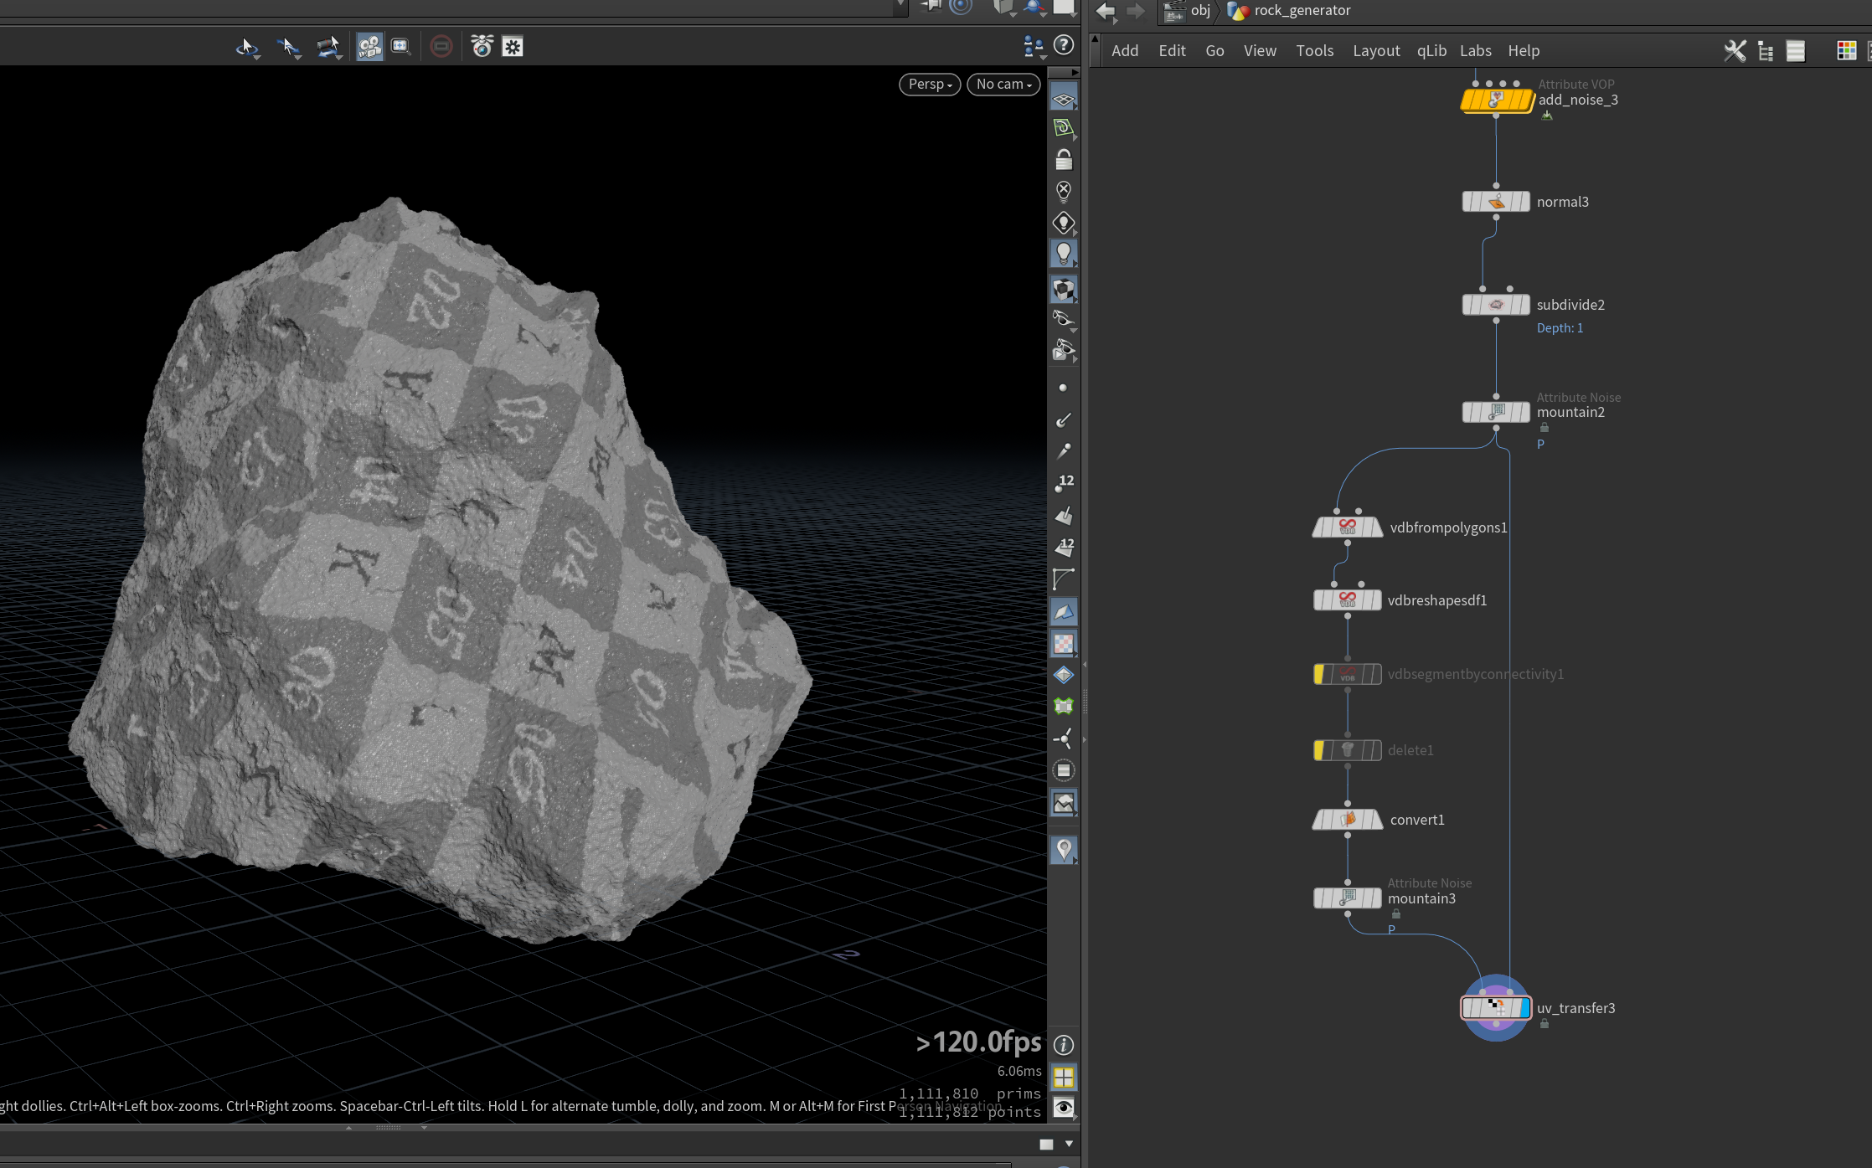Open the No cam camera dropdown
Screen dimensions: 1872x1168
click(1003, 85)
